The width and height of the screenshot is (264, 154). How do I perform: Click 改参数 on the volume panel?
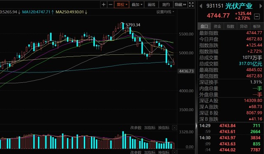pos(136,128)
